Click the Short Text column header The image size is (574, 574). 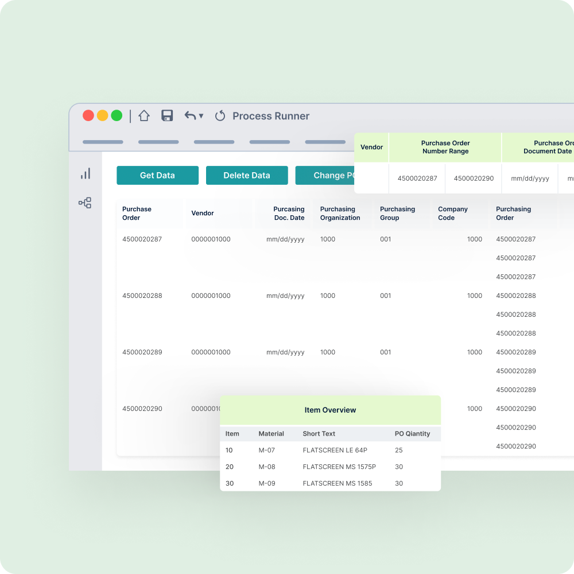click(x=319, y=433)
